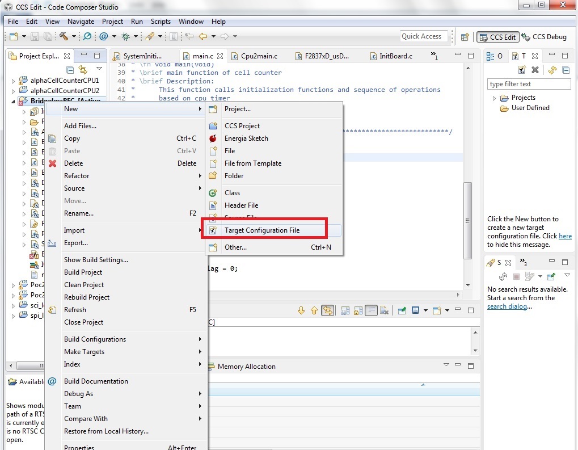578x450 pixels.
Task: Click Add Files... in context menu
Action: [x=126, y=126]
